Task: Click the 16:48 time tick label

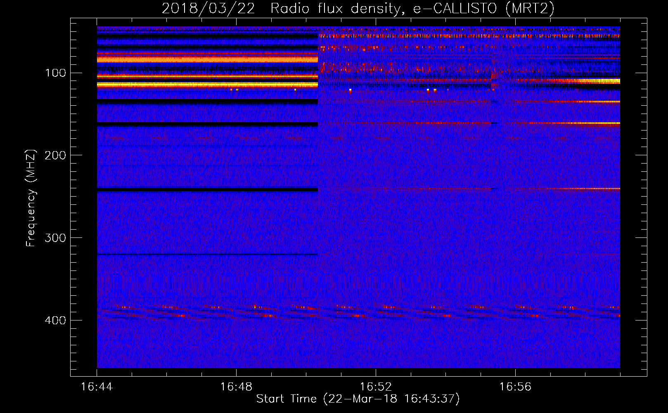Action: click(236, 387)
